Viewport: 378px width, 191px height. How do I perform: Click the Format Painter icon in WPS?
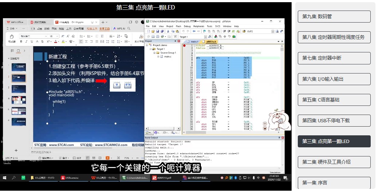click(12, 39)
